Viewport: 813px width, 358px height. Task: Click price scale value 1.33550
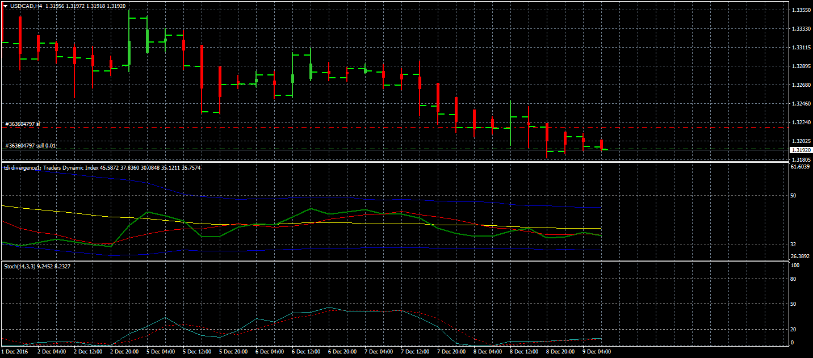802,10
